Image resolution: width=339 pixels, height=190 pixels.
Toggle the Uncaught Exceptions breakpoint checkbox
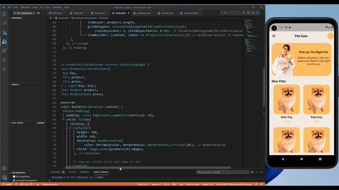point(14,180)
